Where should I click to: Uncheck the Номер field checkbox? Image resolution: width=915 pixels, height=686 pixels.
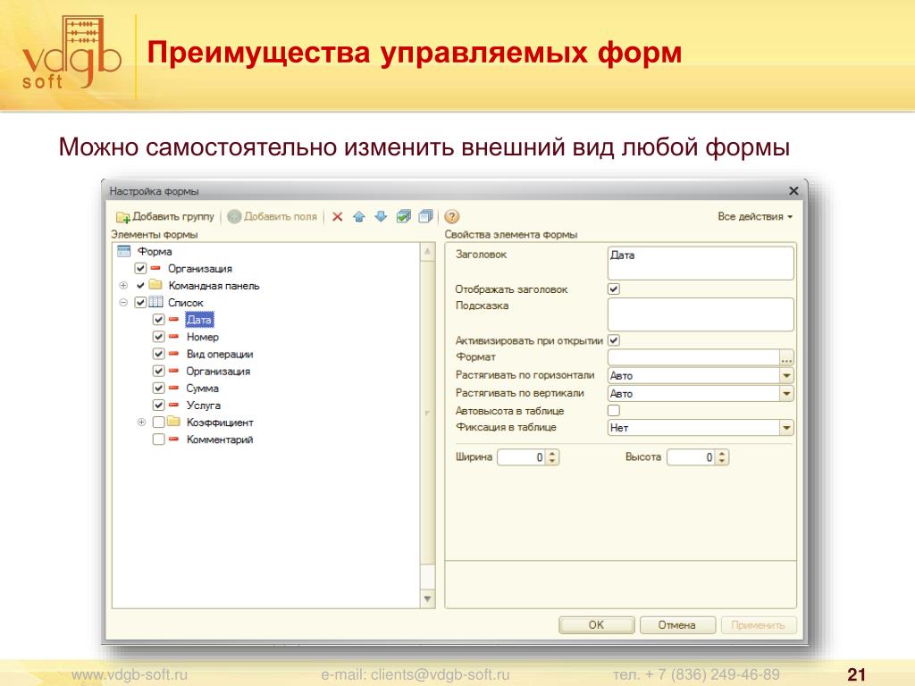[159, 337]
